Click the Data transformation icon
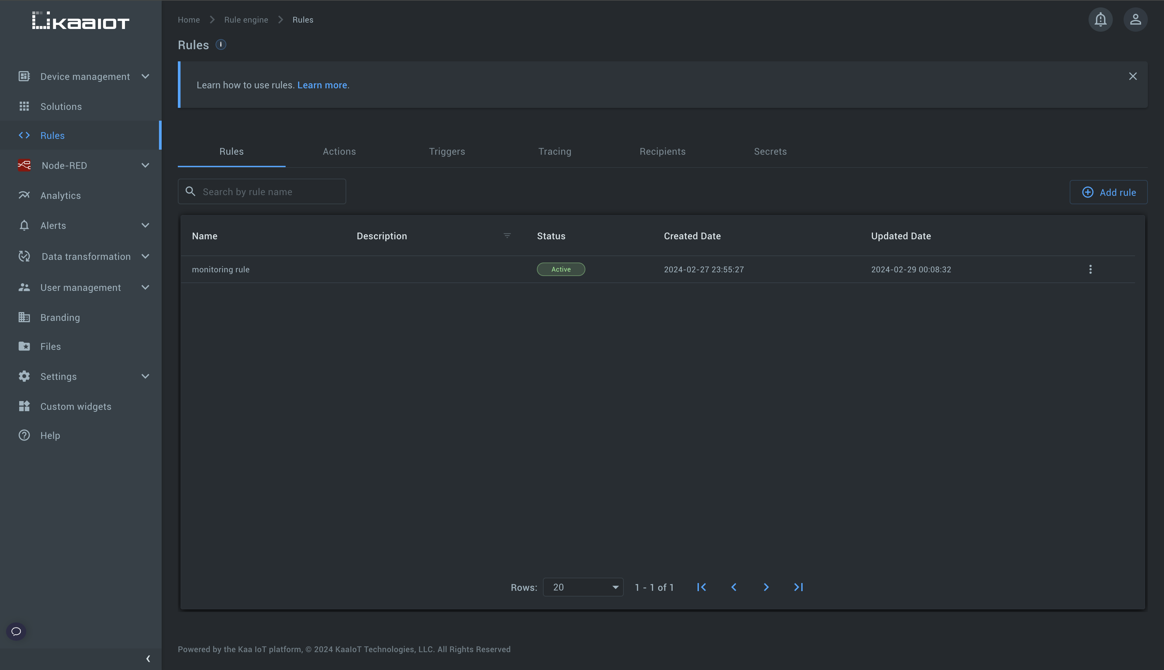The width and height of the screenshot is (1164, 670). coord(24,256)
